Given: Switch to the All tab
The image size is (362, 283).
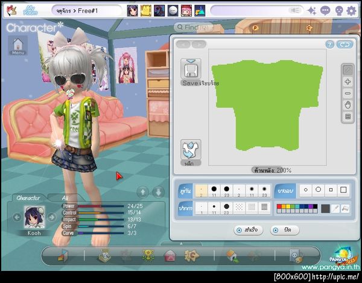Looking at the screenshot, I should pos(65,198).
